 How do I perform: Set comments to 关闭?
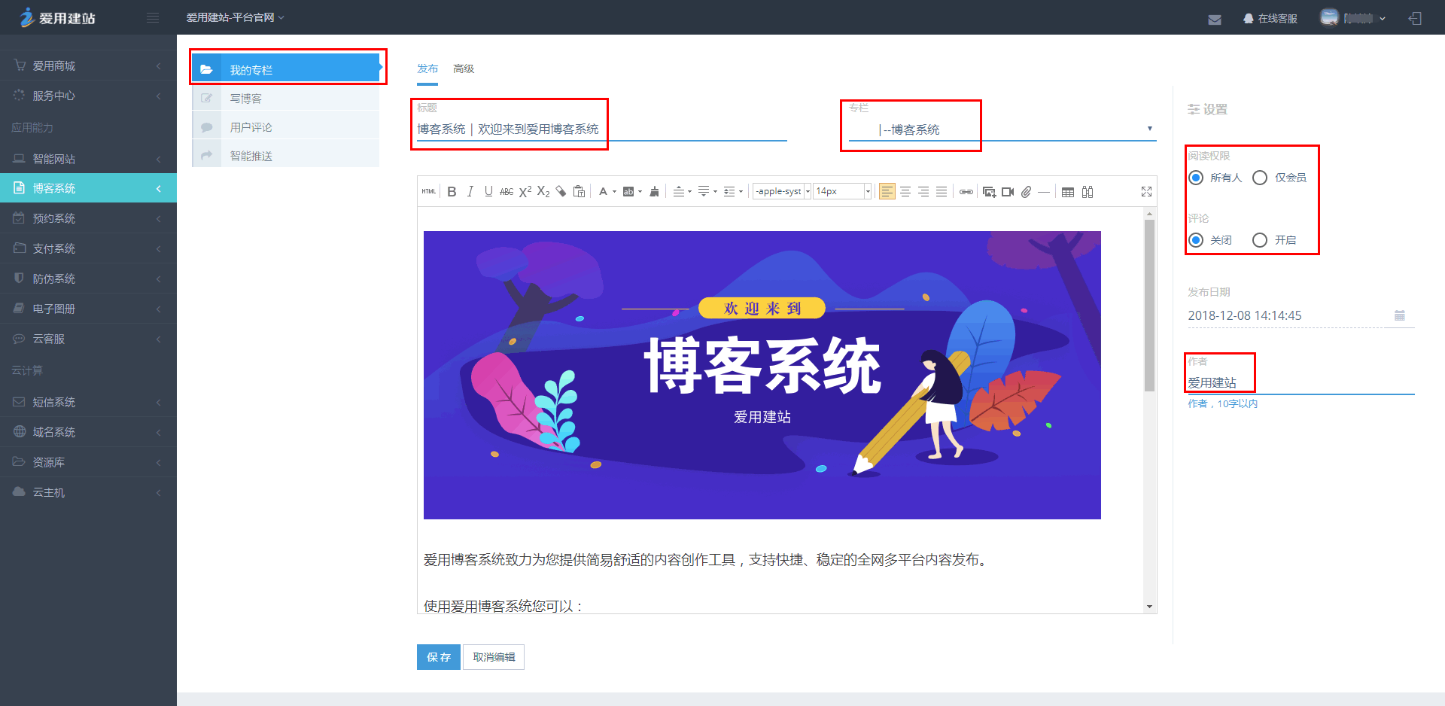[x=1196, y=240]
